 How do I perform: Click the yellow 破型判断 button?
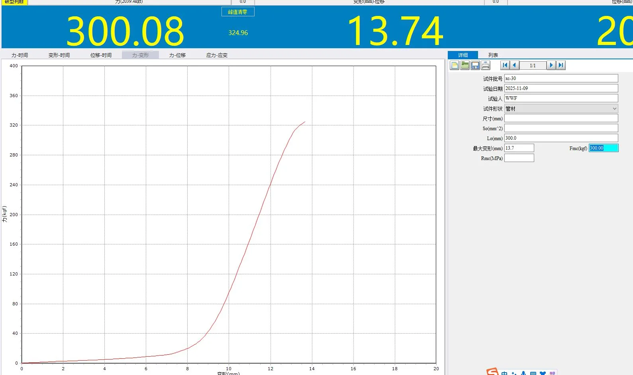pos(14,2)
